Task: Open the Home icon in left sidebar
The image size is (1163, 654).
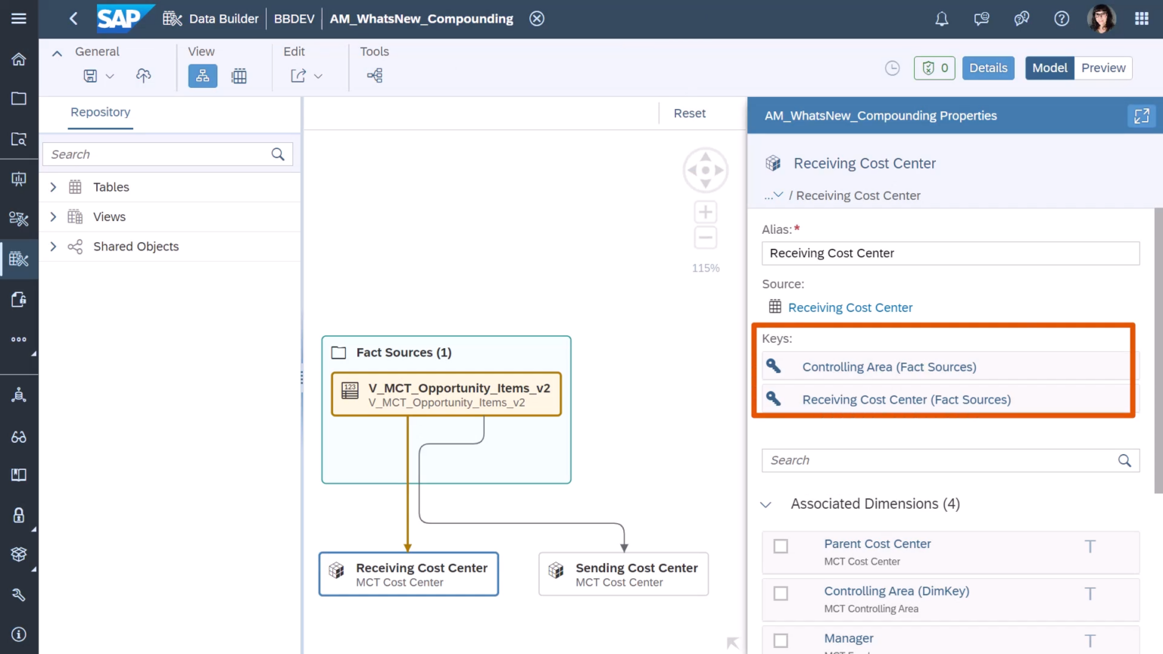Action: tap(19, 59)
